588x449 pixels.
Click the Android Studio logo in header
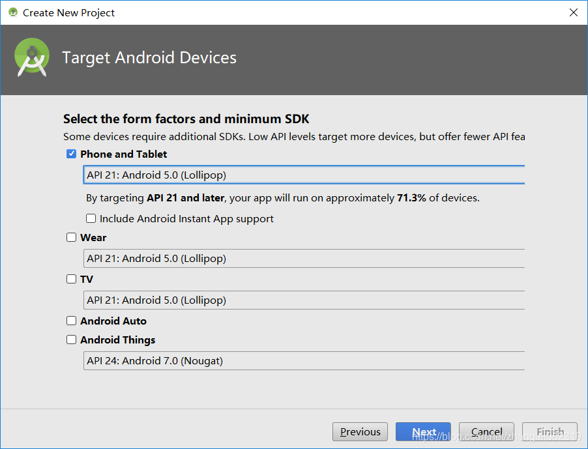point(32,57)
